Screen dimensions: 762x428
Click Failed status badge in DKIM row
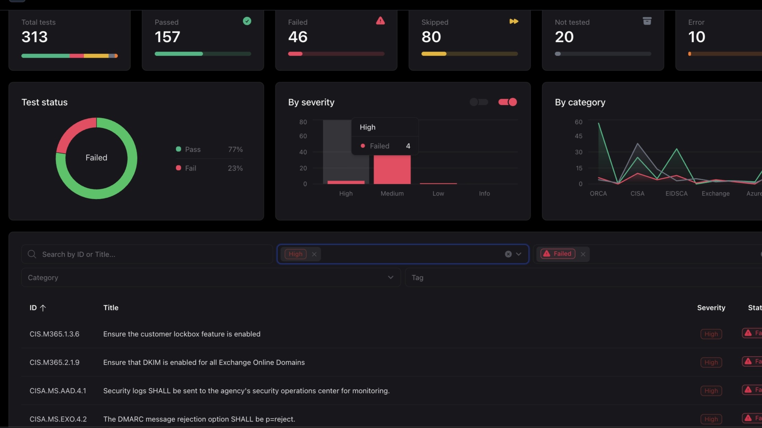point(752,361)
